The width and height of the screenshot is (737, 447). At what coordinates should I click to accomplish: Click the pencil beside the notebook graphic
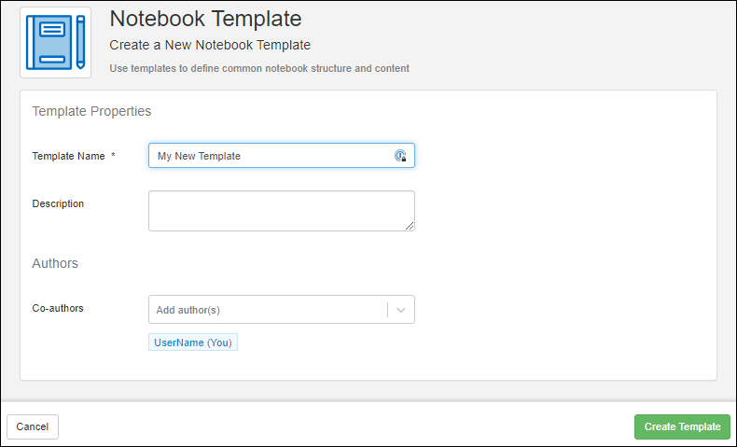(x=80, y=43)
